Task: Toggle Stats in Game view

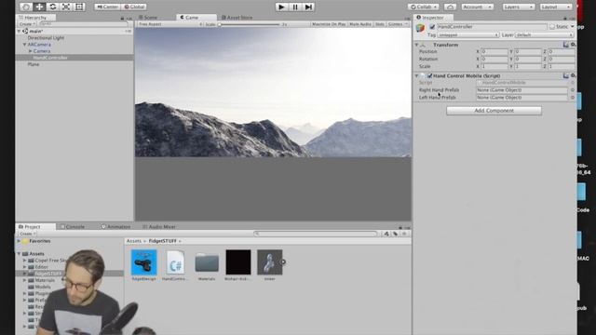Action: [x=379, y=24]
